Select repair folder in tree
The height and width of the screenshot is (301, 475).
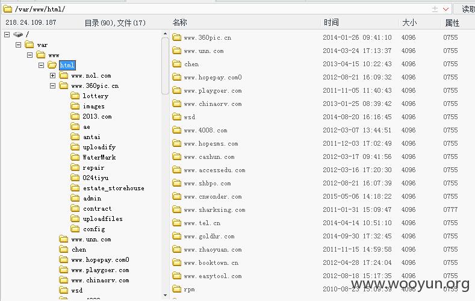click(93, 167)
